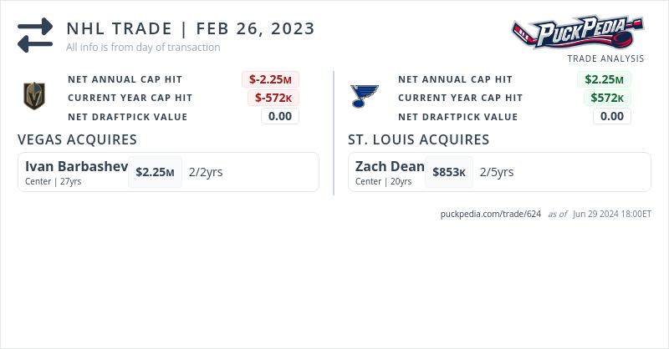Click Zach Dean's $853K cap hit badge
Screen dimensions: 669x349
coord(449,172)
